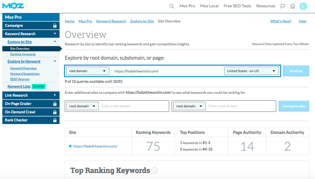Click the avatar circle with letter L
315x179 pixels.
coord(303,6)
